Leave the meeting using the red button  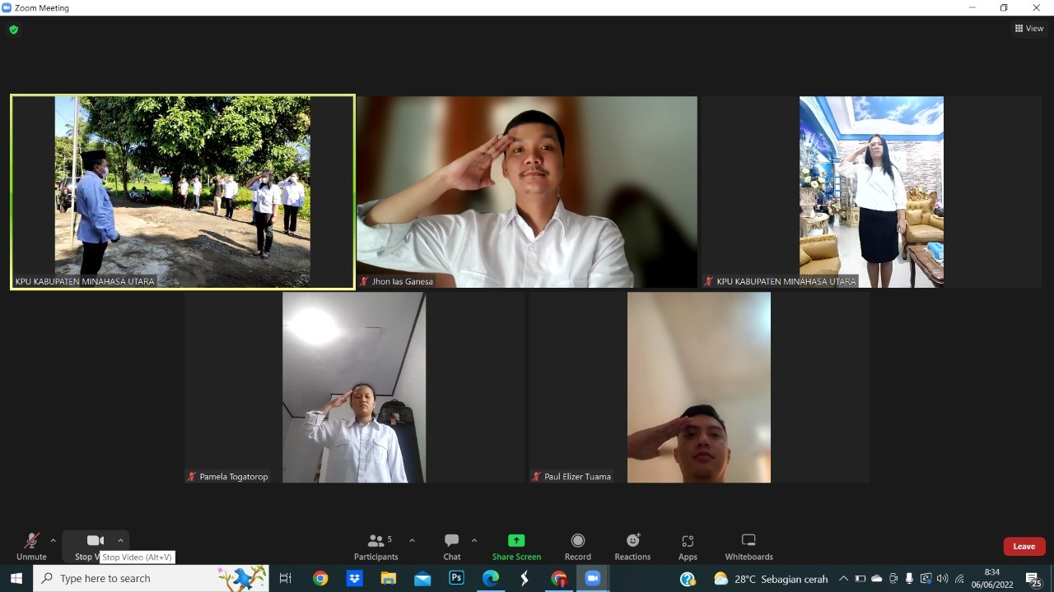(x=1024, y=547)
